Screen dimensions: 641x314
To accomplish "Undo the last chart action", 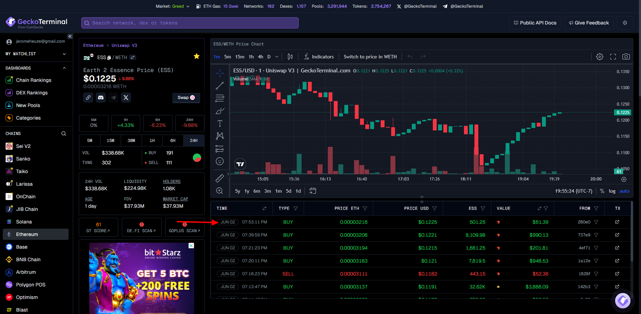I will point(410,57).
